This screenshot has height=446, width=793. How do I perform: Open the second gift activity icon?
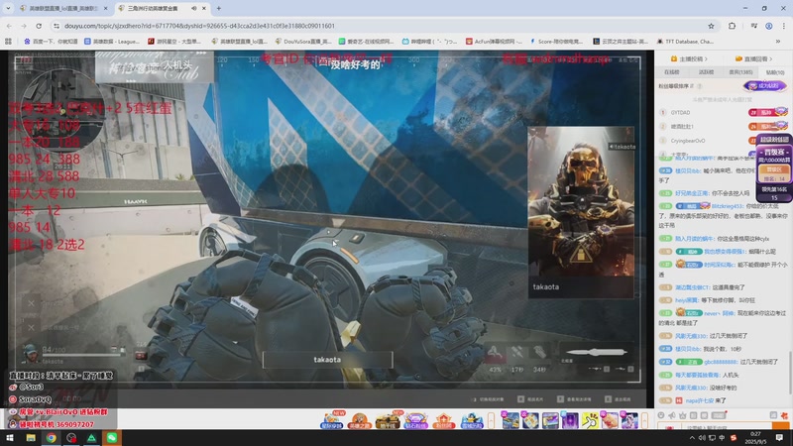pos(360,420)
